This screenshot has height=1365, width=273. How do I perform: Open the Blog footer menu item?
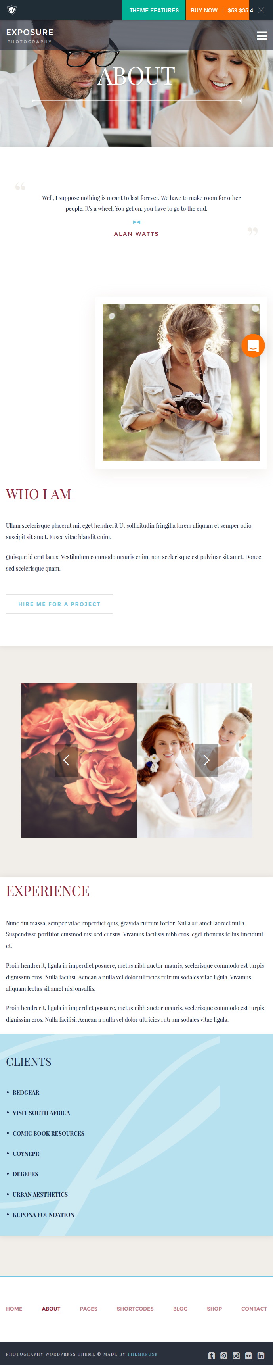coord(180,1308)
